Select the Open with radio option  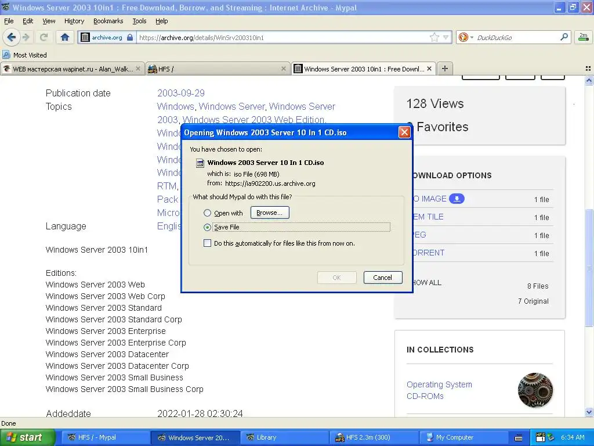(207, 213)
